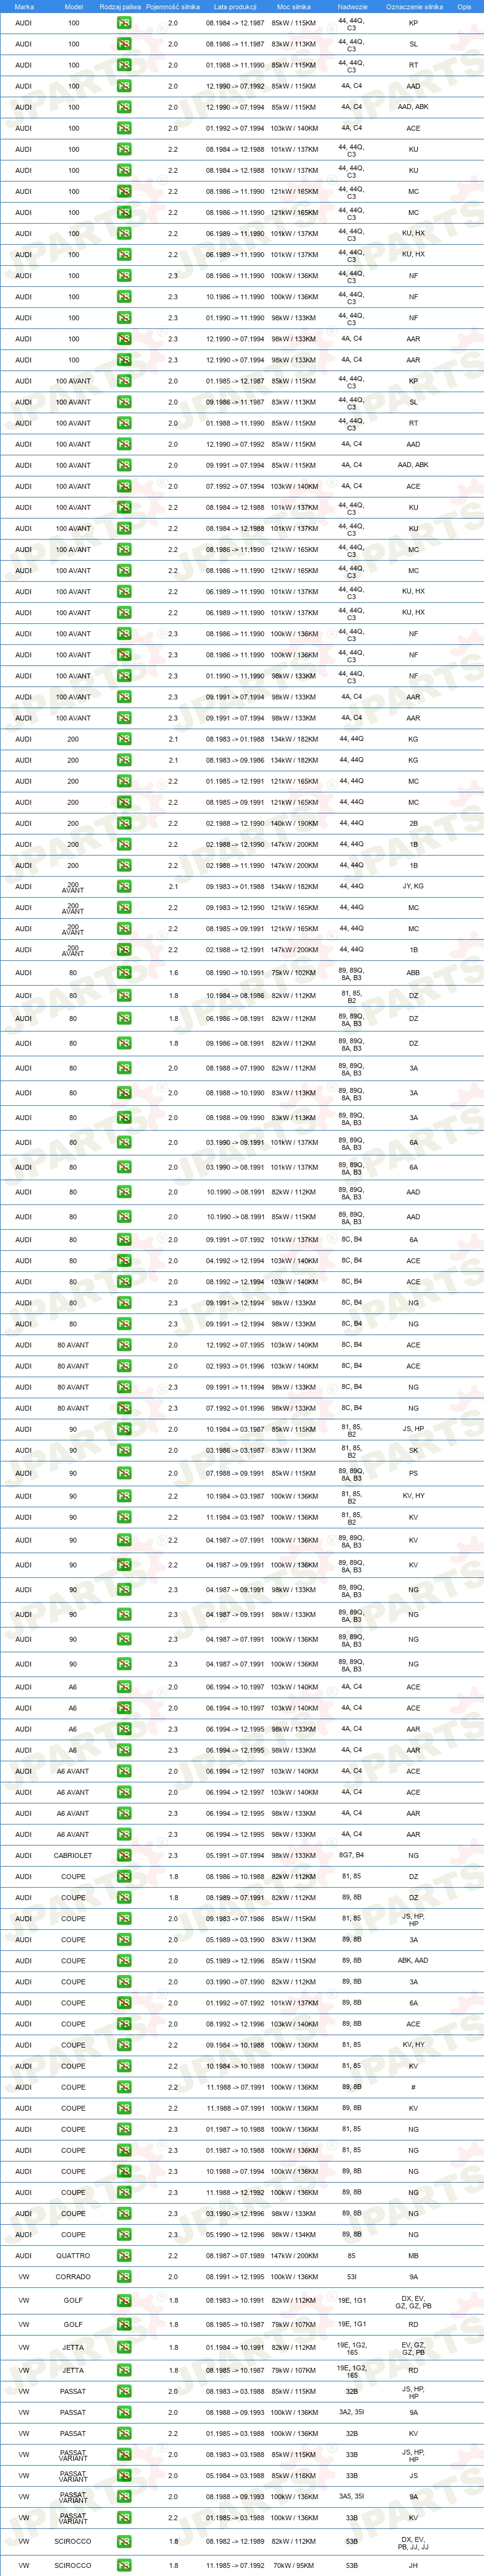The height and width of the screenshot is (2576, 484).
Task: Click the 08.1991 -> 12.1995 production years cell
Action: coord(235,2276)
